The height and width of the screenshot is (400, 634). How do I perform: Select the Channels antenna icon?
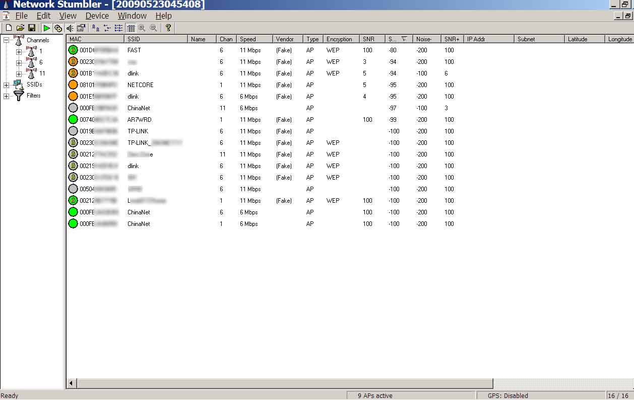click(19, 40)
